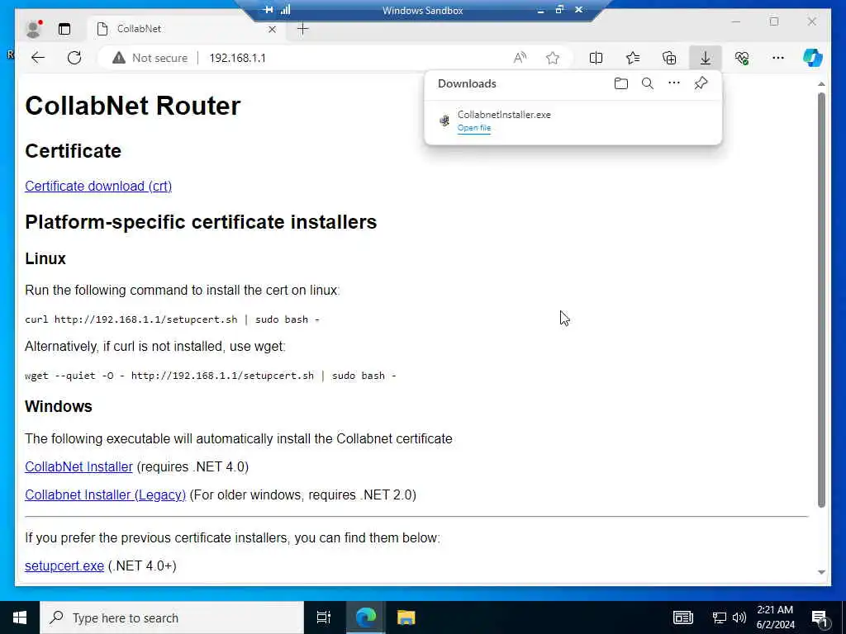Open a new tab with plus icon
846x634 pixels.
tap(303, 29)
